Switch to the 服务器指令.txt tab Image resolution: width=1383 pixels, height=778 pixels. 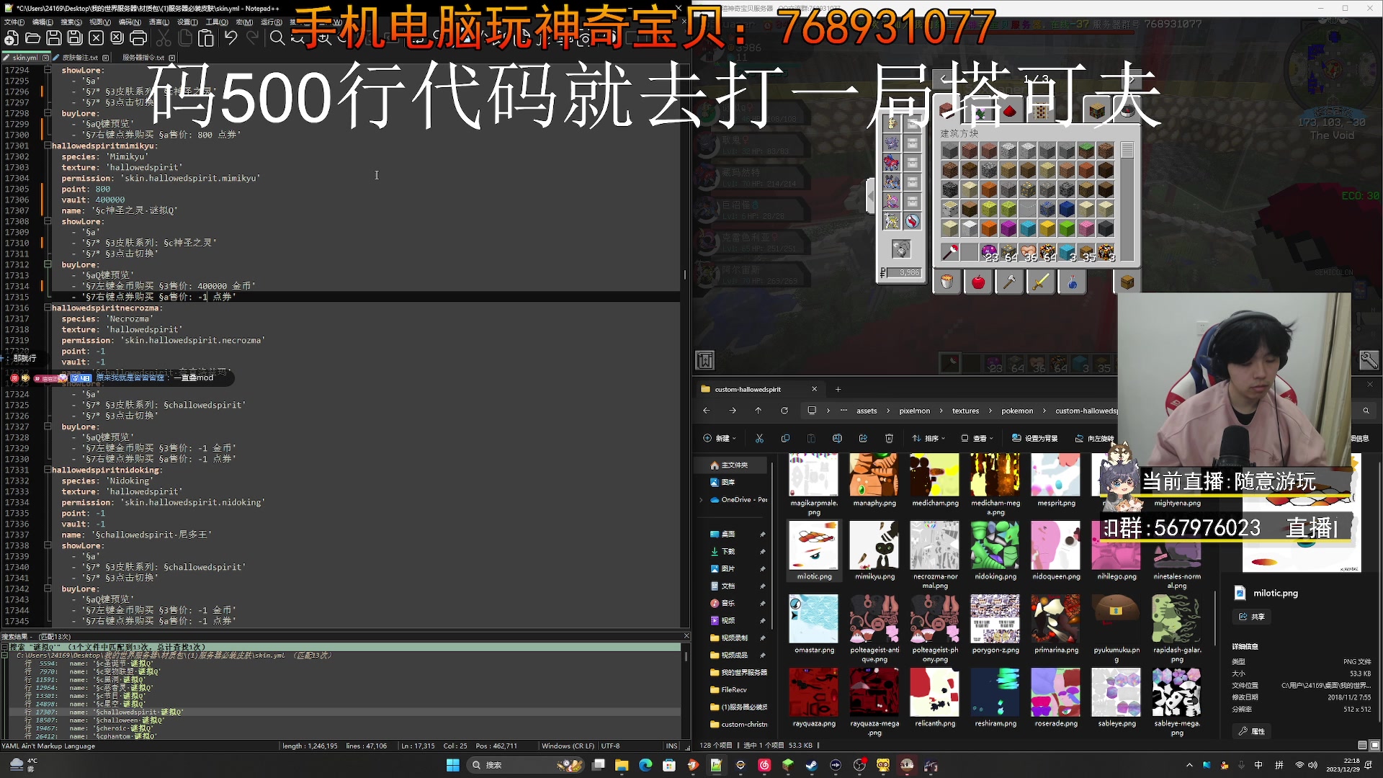(143, 58)
